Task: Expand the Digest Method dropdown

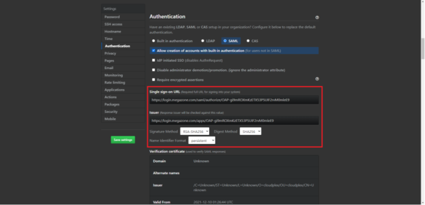Action: click(250, 131)
